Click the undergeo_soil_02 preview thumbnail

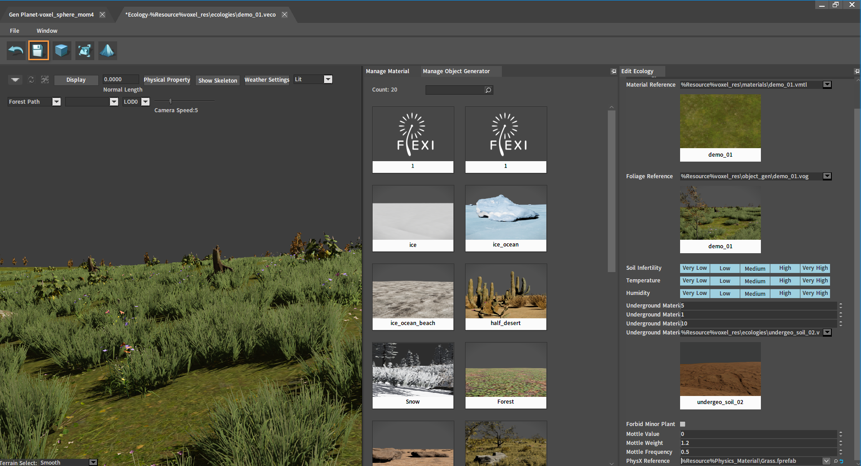coord(720,375)
